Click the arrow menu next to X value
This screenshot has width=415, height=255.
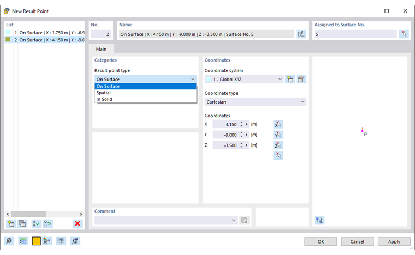click(x=247, y=124)
